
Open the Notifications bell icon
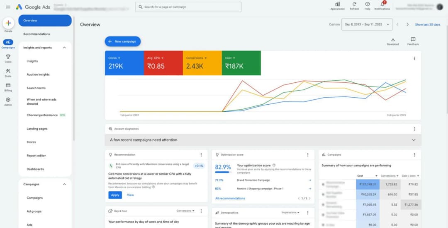tap(382, 4)
